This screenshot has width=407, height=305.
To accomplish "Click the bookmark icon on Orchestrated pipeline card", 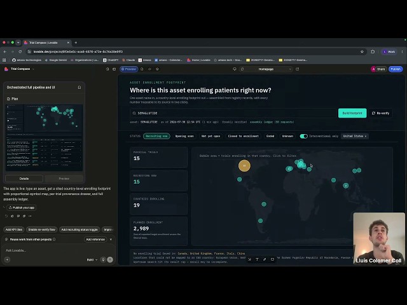I will click(79, 88).
